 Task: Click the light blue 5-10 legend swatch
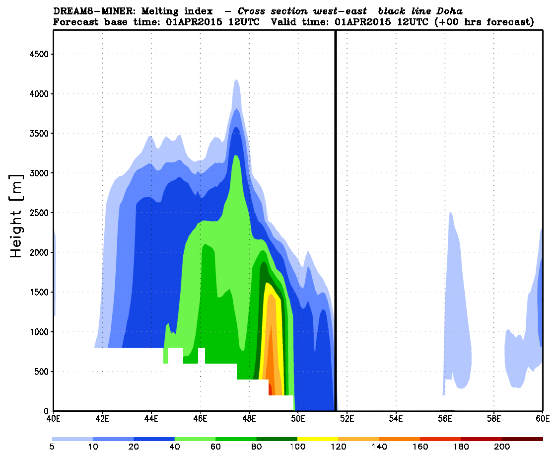72,439
